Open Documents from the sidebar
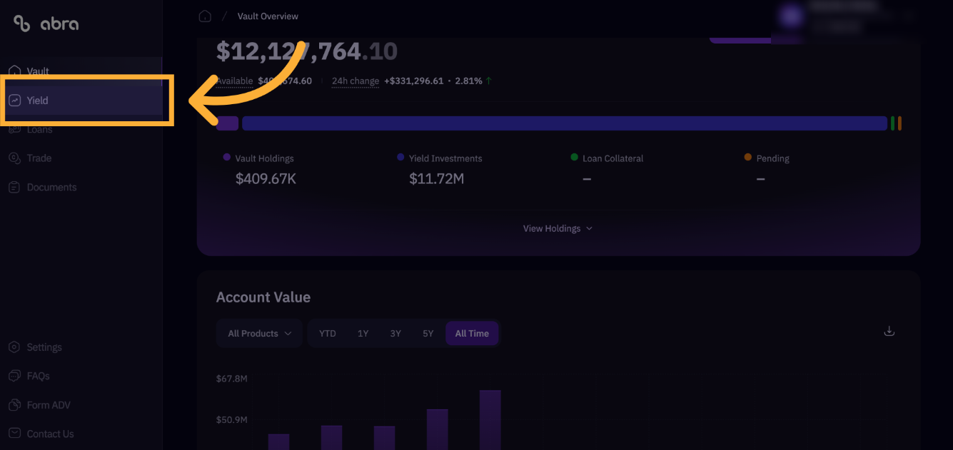The height and width of the screenshot is (450, 953). pos(81,188)
